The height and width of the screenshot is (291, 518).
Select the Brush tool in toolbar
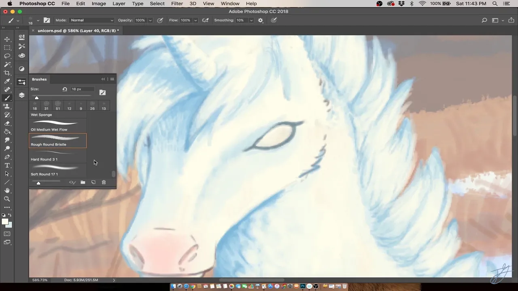(7, 98)
